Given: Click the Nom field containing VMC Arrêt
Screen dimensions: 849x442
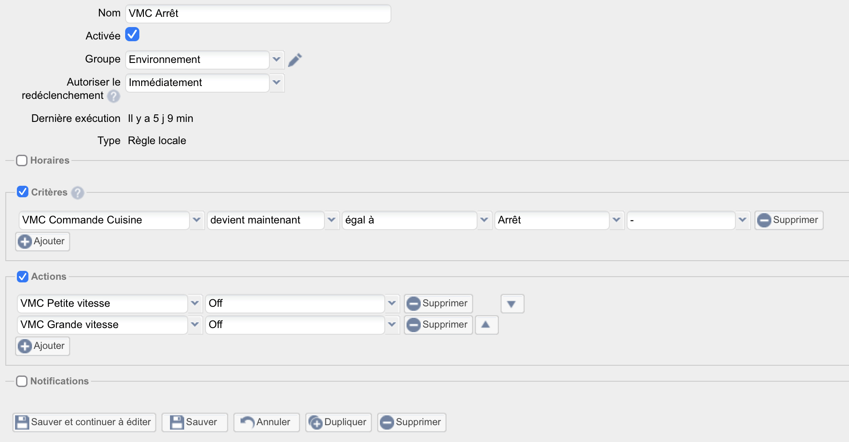Looking at the screenshot, I should pos(257,14).
